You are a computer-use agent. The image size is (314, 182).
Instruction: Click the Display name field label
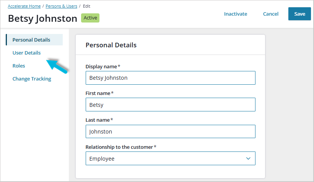(x=101, y=66)
